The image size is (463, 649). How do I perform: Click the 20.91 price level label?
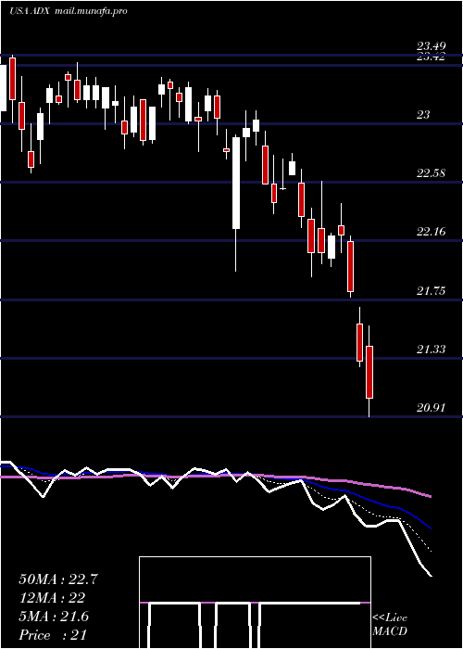[x=432, y=409]
